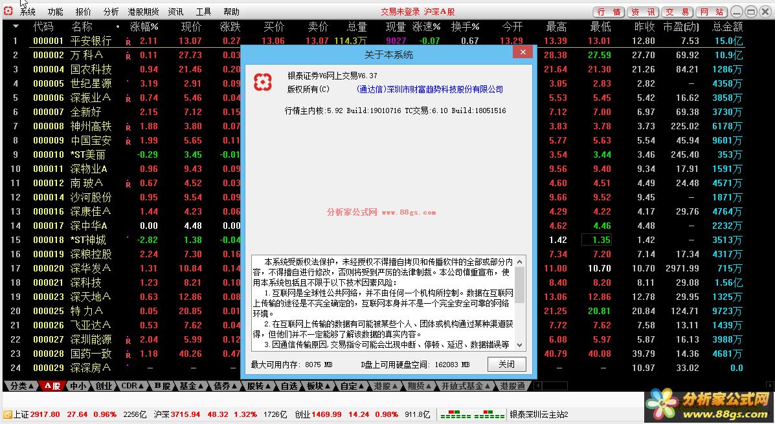Click the disclaimer text scrollbar thumb
This screenshot has width=775, height=424.
[519, 285]
